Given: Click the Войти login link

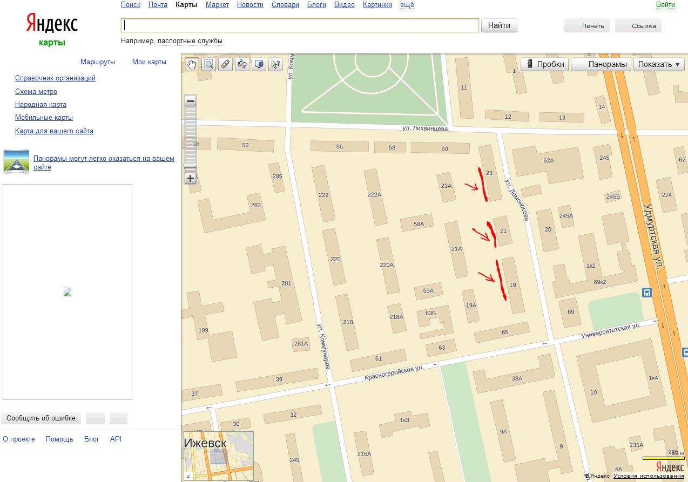Looking at the screenshot, I should [665, 5].
